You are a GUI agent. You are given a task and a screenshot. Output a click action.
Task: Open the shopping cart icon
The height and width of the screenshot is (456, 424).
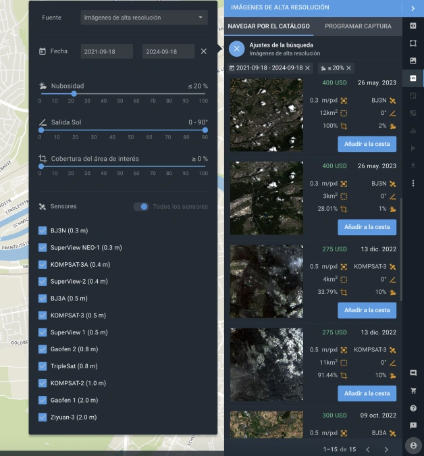413,391
